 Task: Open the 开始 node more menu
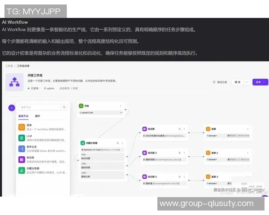point(121,106)
